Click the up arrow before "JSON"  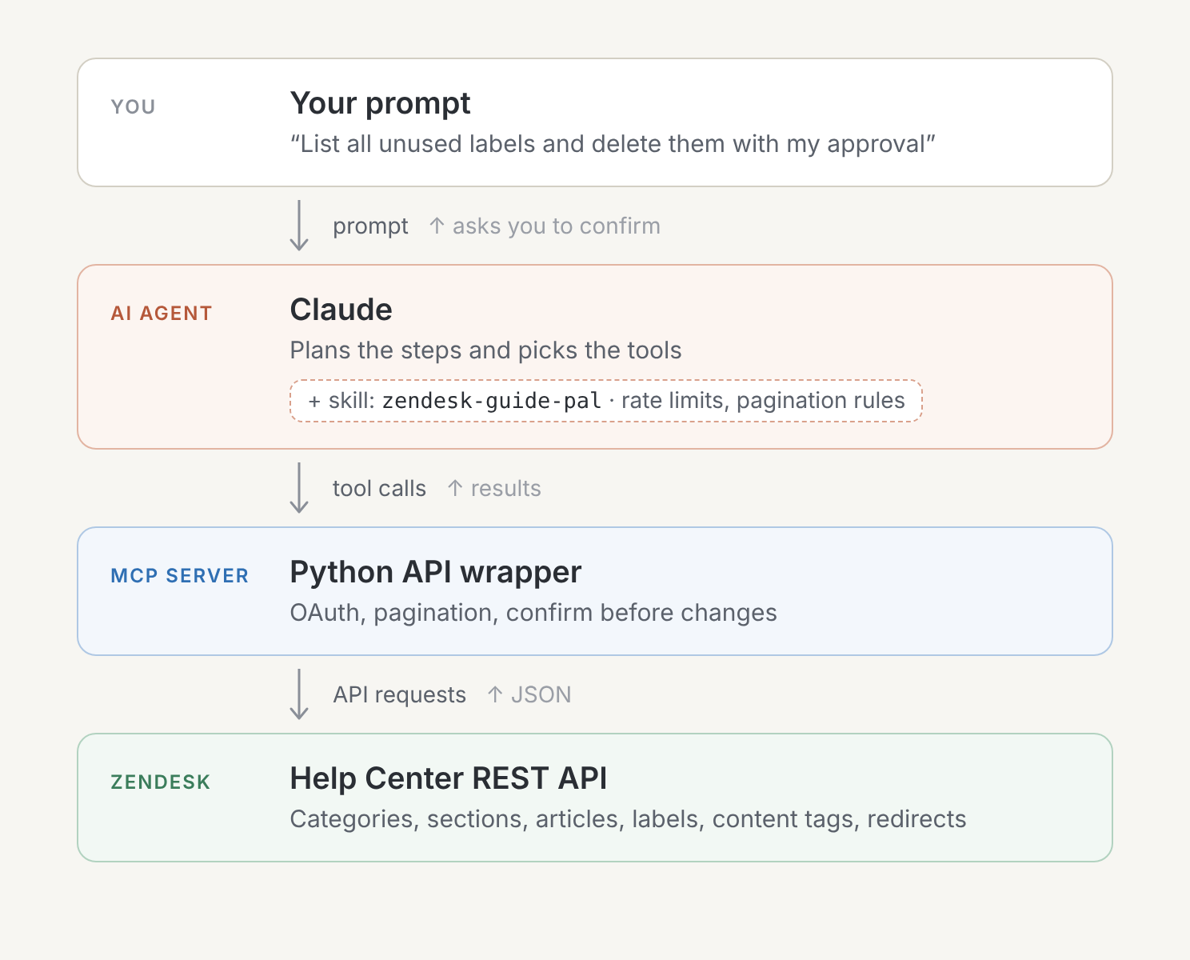[x=495, y=694]
